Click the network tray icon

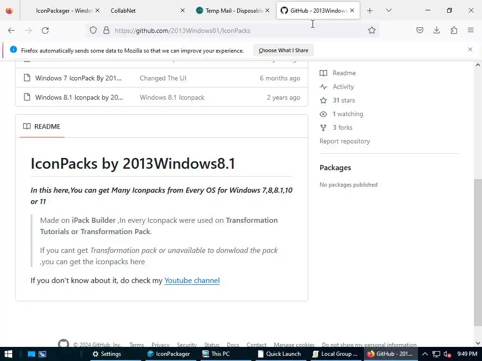[436, 354]
